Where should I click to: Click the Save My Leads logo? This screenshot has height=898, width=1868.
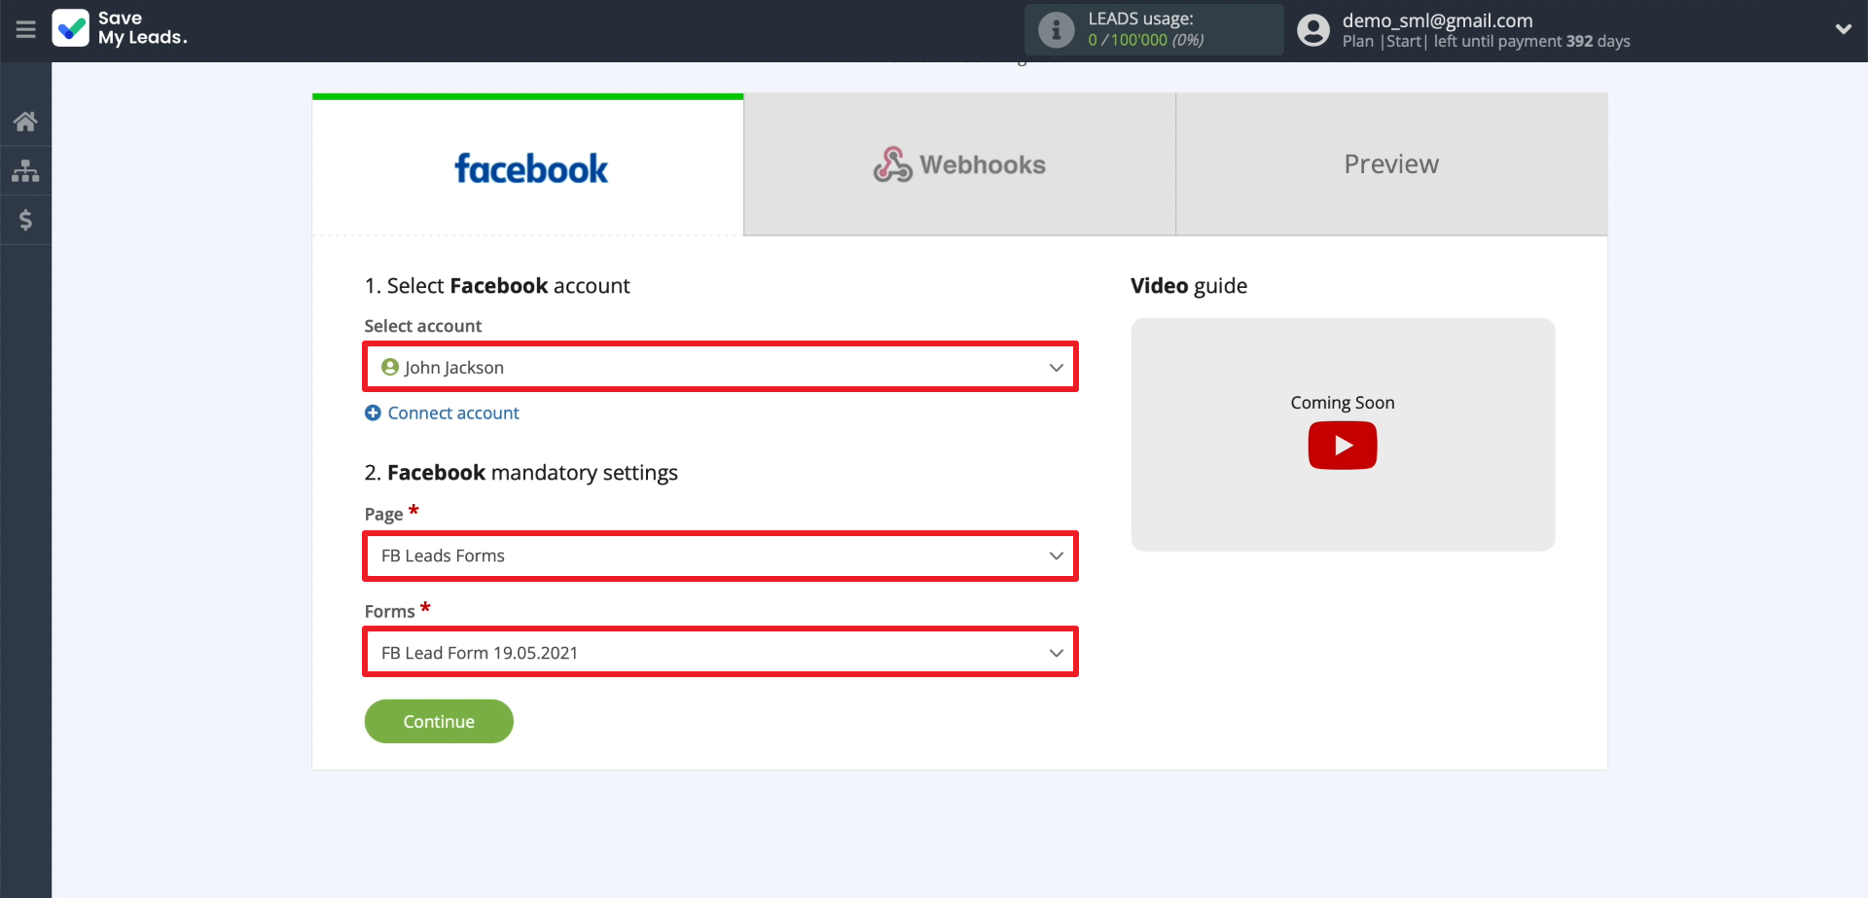click(x=120, y=28)
